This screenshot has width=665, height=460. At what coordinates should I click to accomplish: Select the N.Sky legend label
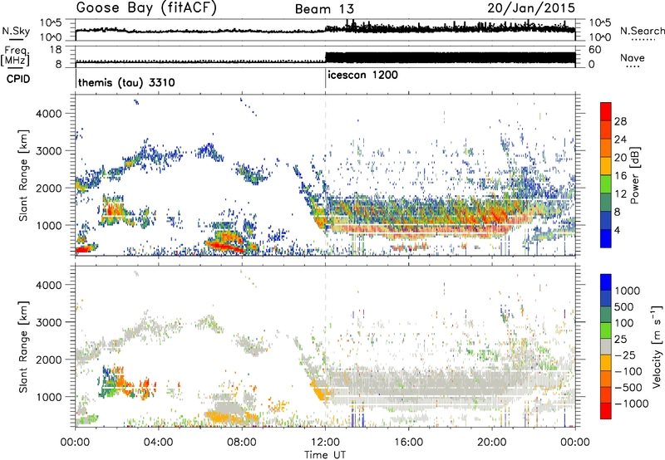point(16,31)
